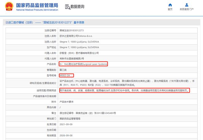203x140 pixels.
Task: Click the 注册人名称 label cell
Action: [32, 36]
